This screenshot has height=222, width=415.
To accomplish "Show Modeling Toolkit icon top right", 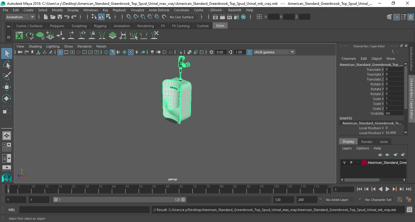I will pyautogui.click(x=389, y=17).
